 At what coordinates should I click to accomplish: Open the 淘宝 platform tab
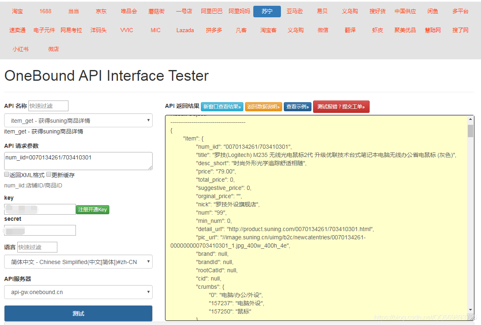pos(17,12)
